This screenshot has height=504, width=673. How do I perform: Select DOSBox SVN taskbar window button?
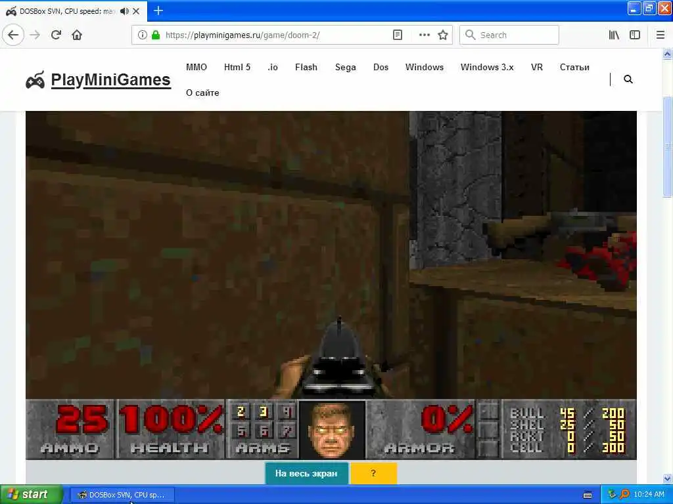[x=122, y=495]
